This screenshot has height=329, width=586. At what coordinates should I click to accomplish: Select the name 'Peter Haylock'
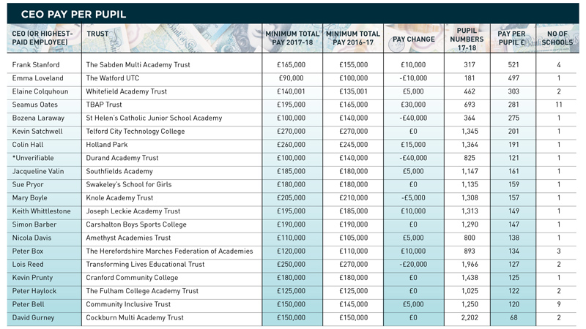pos(34,291)
